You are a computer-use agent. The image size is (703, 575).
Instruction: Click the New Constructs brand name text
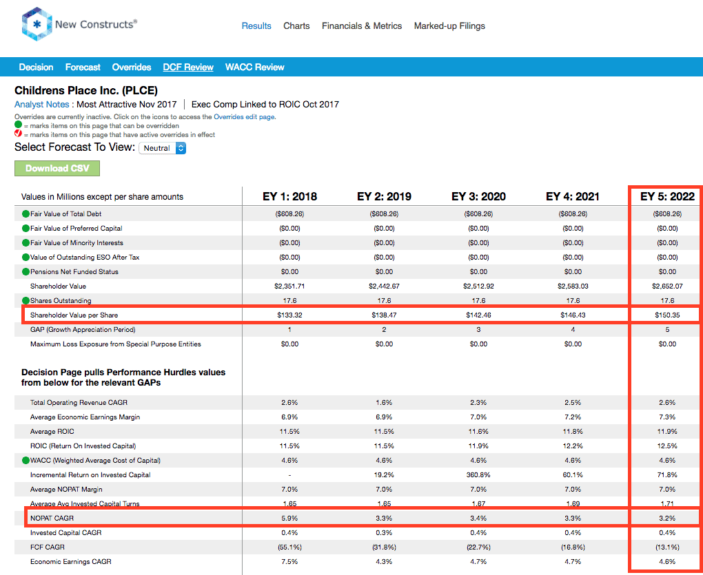point(96,24)
